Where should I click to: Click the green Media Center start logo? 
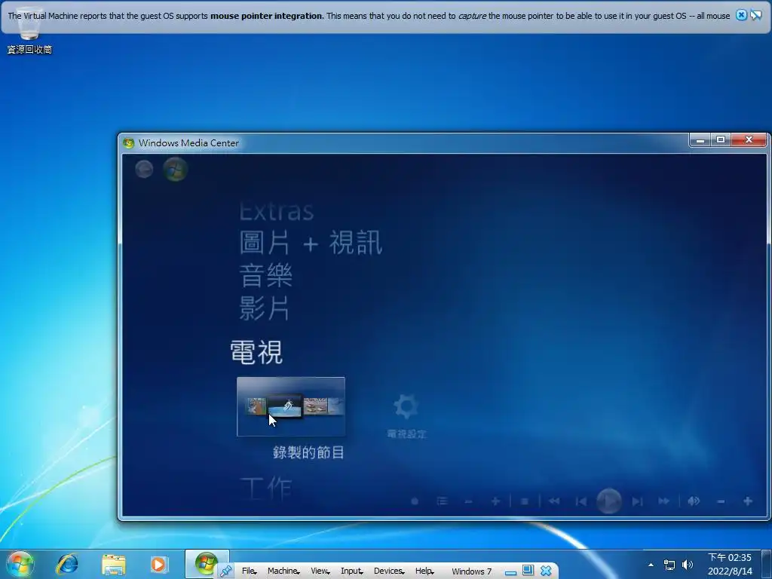[175, 170]
